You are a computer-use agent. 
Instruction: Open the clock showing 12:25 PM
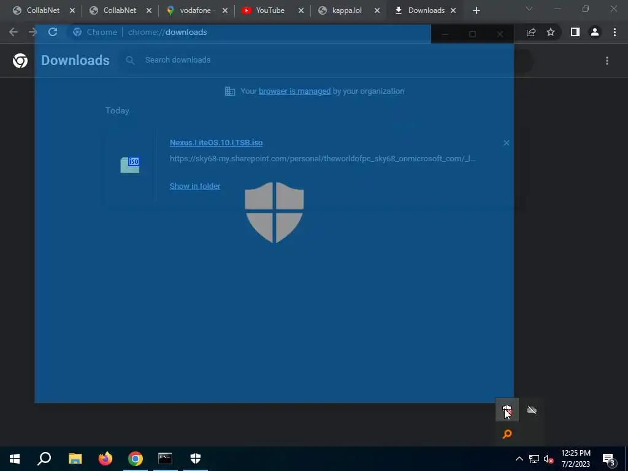tap(575, 459)
